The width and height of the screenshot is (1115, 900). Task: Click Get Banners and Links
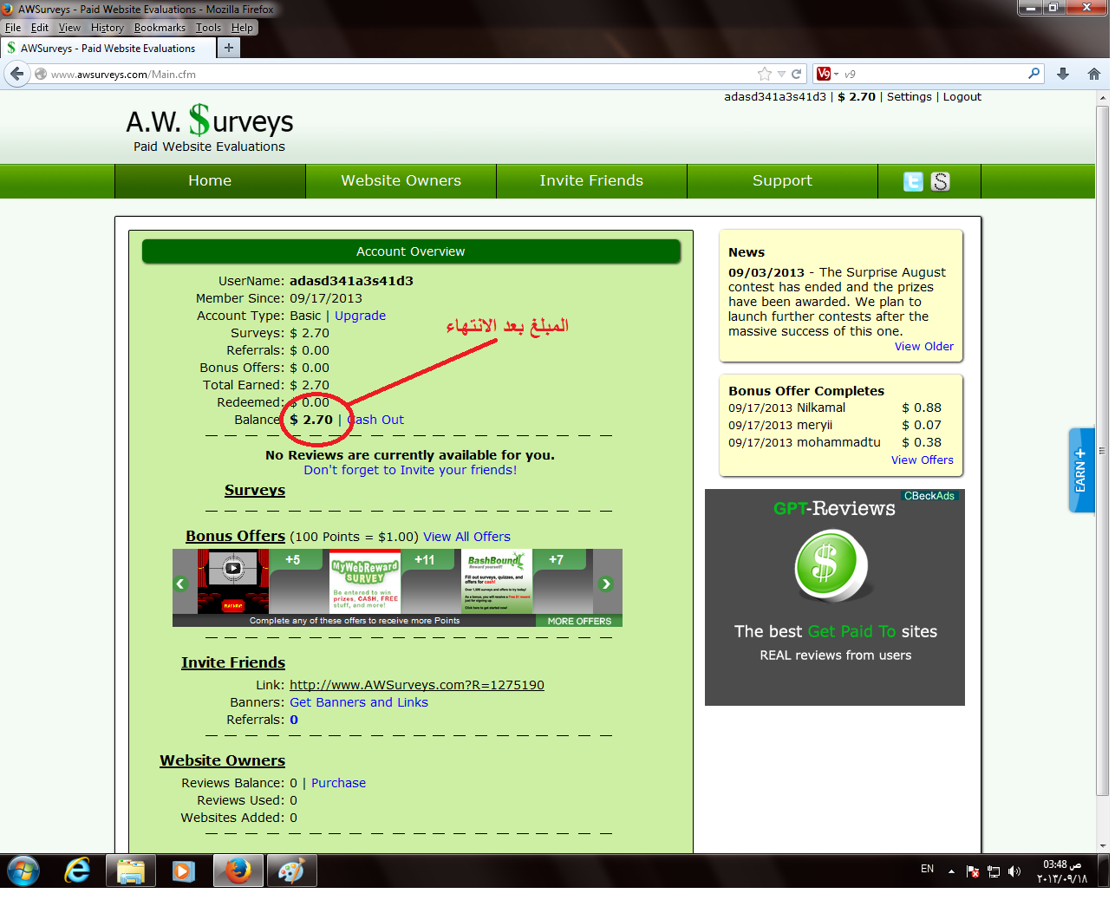click(359, 702)
